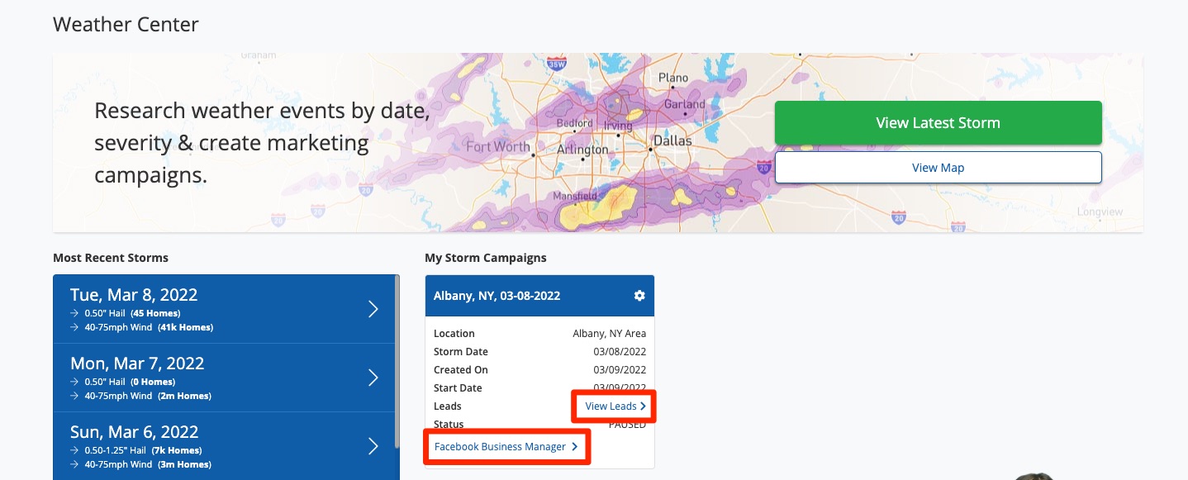
Task: Expand the Tue, Mar 8, 2022 storm chevron
Action: 373,309
